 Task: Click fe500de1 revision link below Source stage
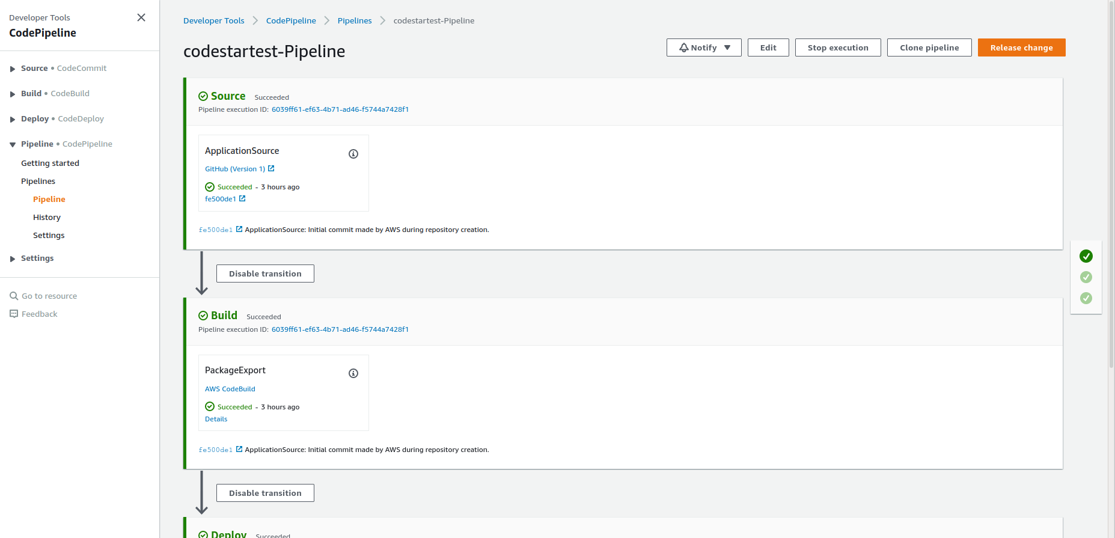coord(216,230)
